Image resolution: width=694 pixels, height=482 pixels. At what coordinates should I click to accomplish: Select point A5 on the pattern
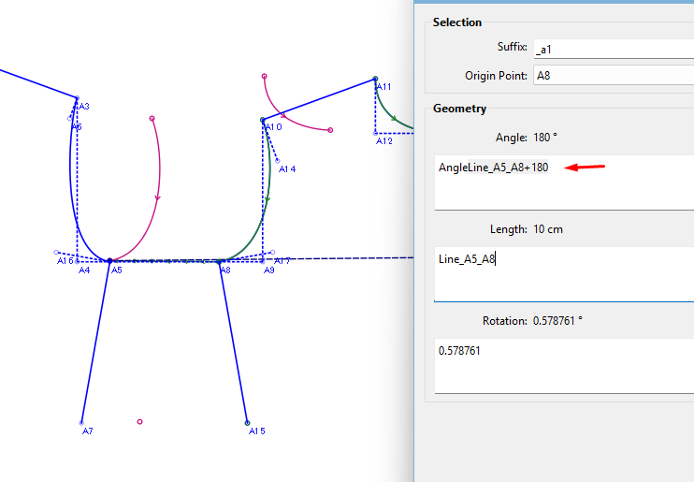click(109, 261)
